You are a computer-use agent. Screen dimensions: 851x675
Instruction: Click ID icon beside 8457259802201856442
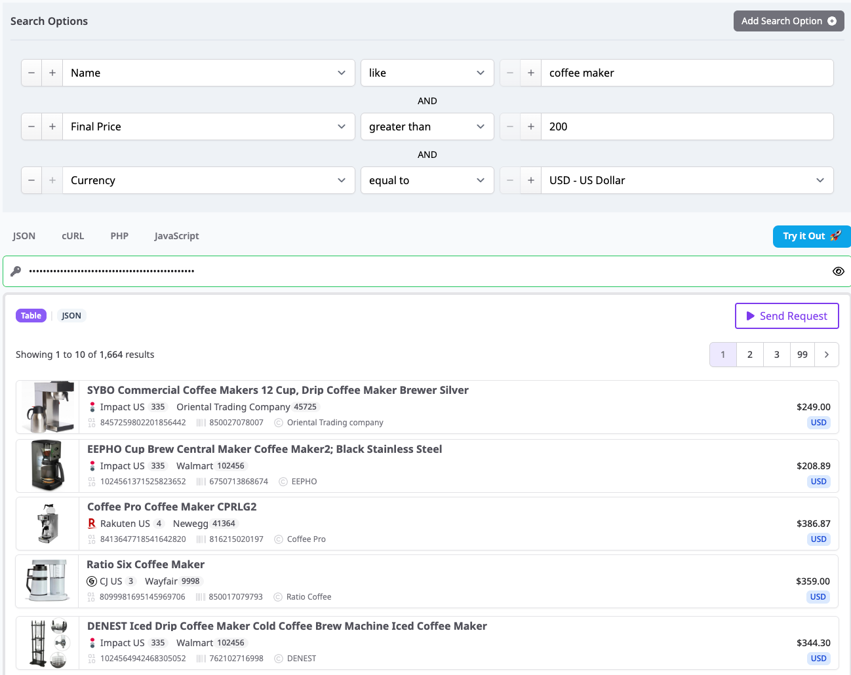pos(92,423)
